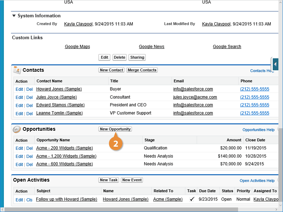Open the Google Maps custom link
This screenshot has width=283, height=212.
[x=77, y=47]
